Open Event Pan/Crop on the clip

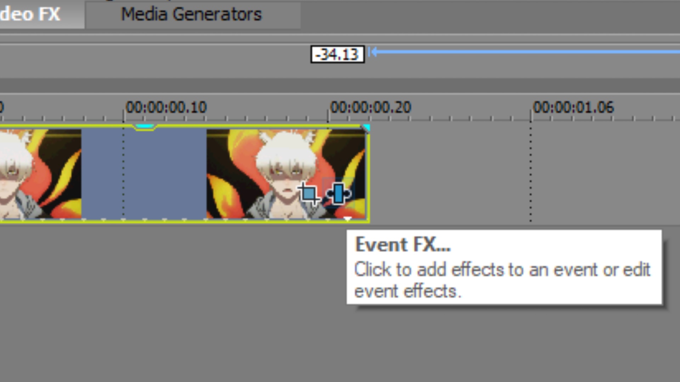(308, 193)
